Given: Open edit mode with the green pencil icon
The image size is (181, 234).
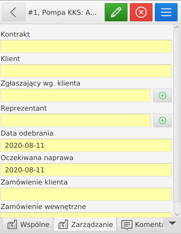Looking at the screenshot, I should [116, 12].
